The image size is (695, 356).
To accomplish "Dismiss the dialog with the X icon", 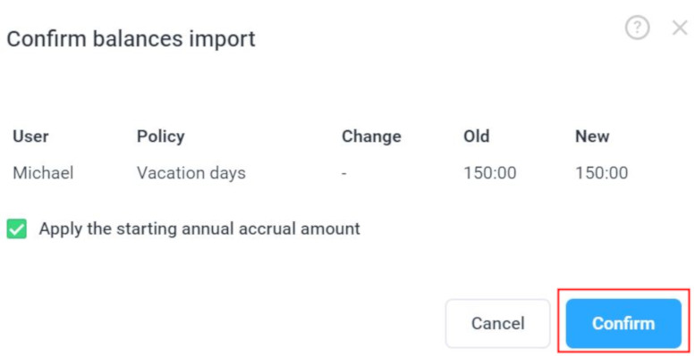I will point(680,28).
